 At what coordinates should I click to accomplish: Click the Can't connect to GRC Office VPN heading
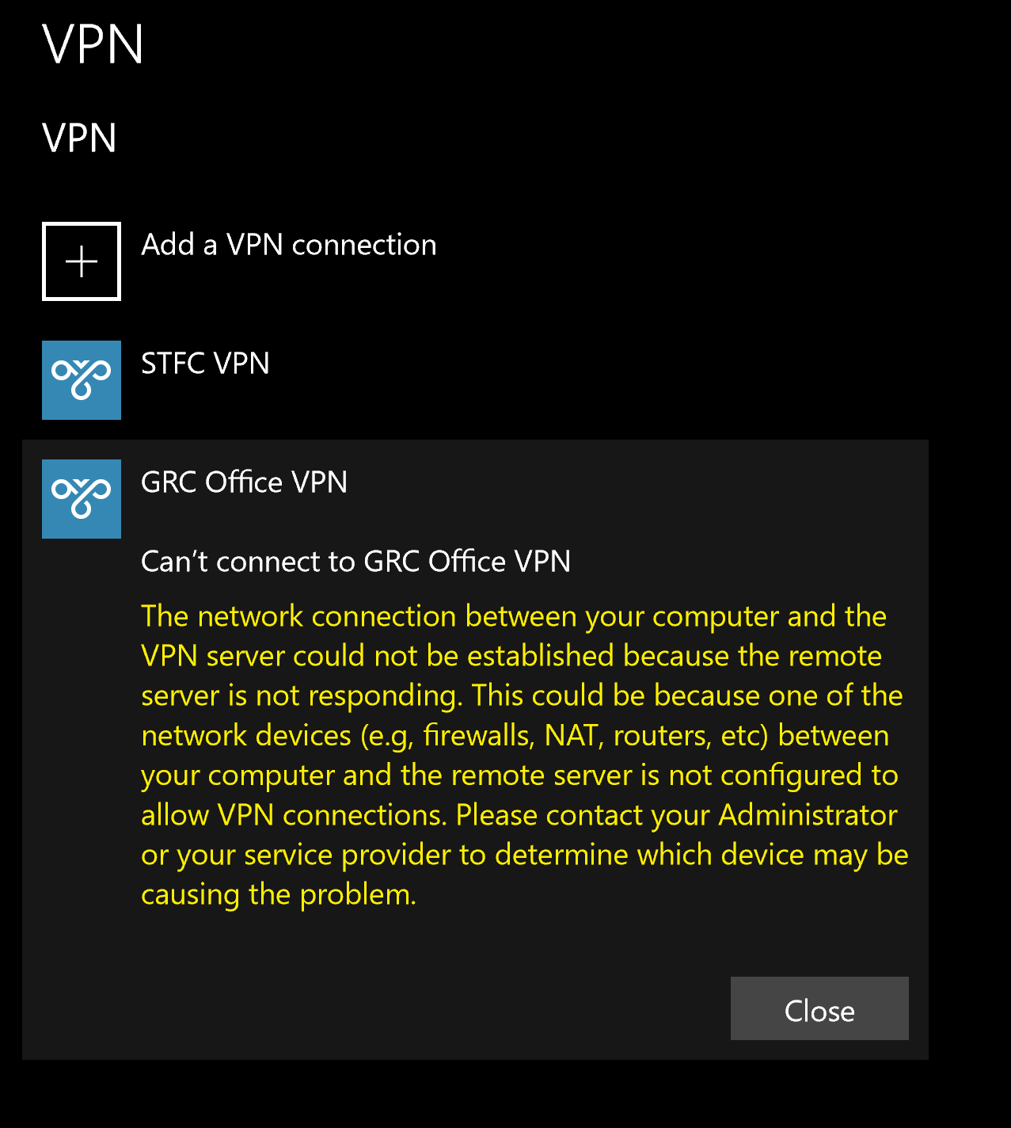click(x=355, y=561)
